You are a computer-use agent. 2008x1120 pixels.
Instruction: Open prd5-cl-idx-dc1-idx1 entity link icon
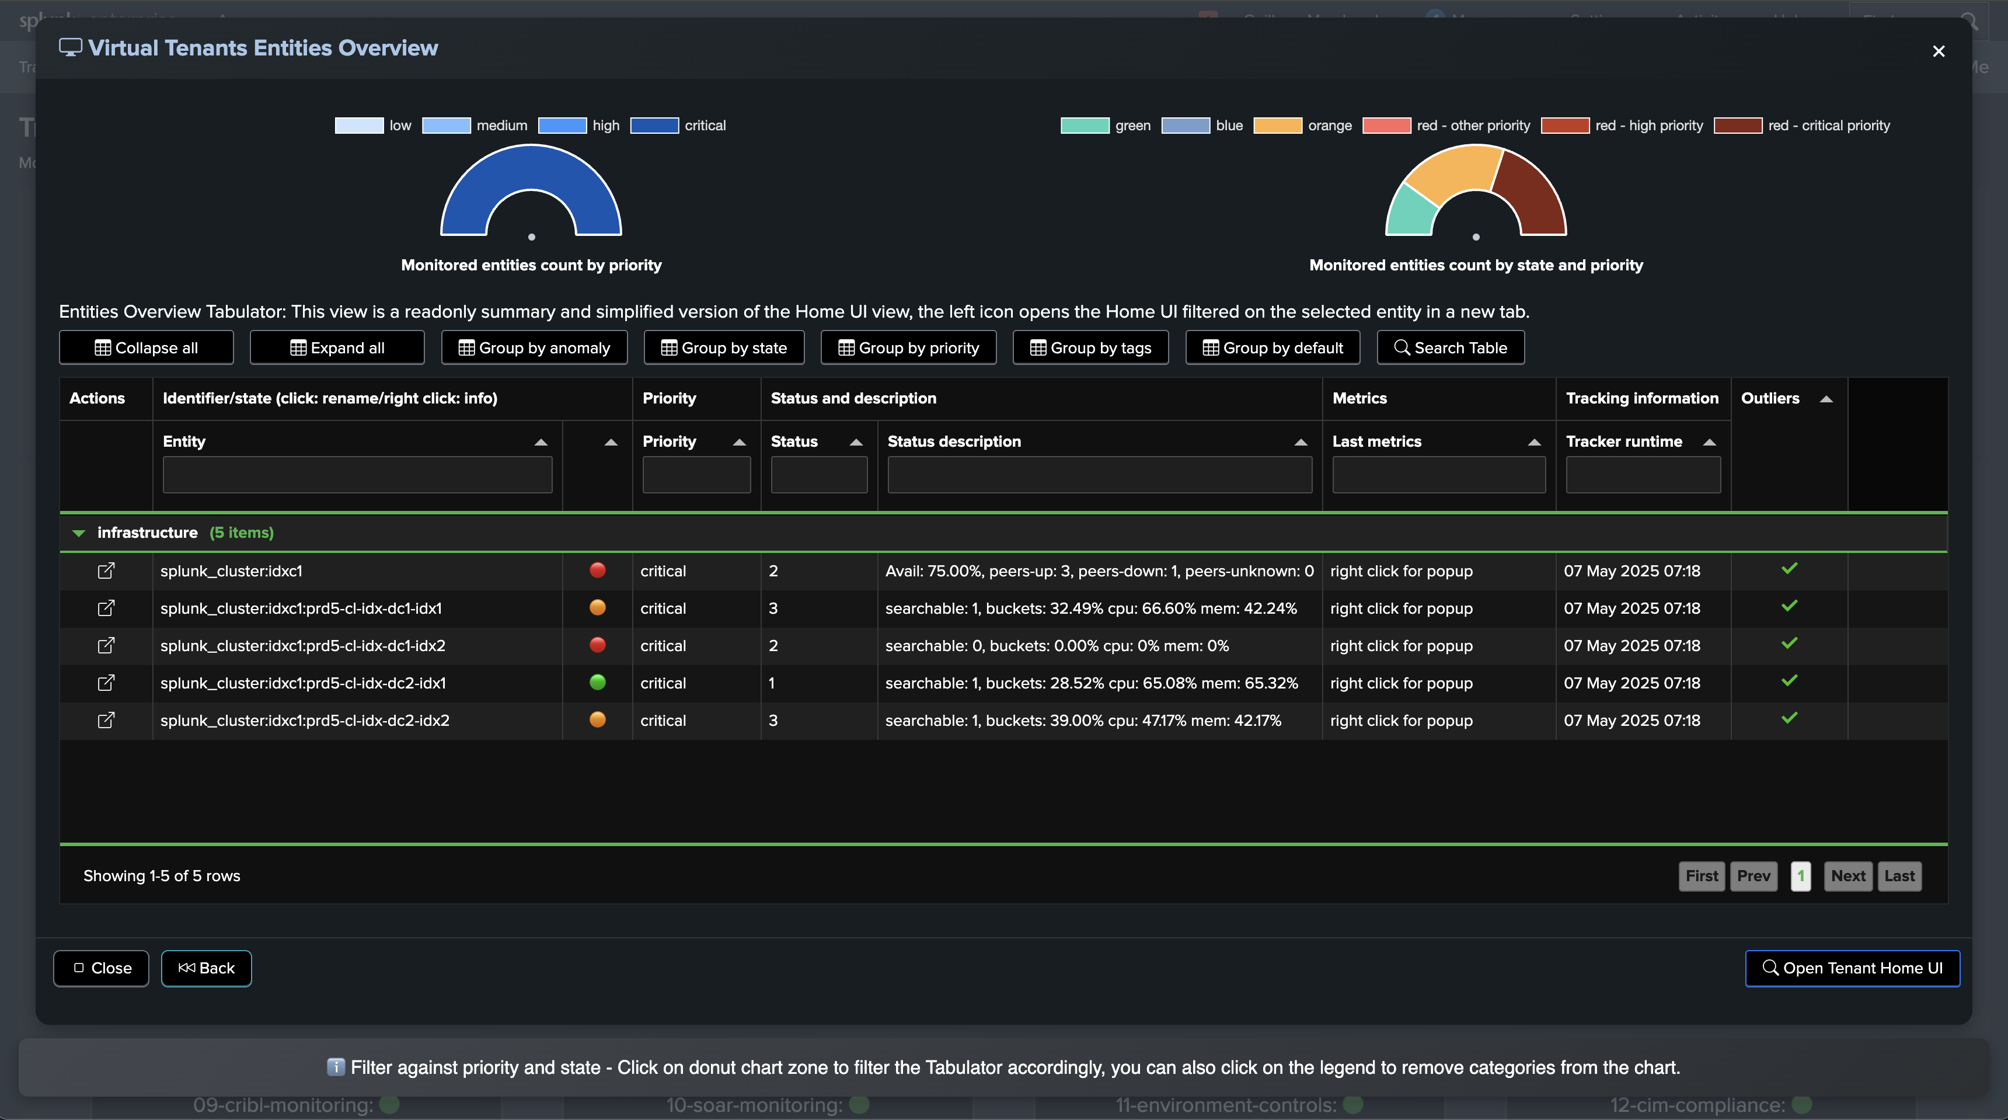(x=106, y=608)
